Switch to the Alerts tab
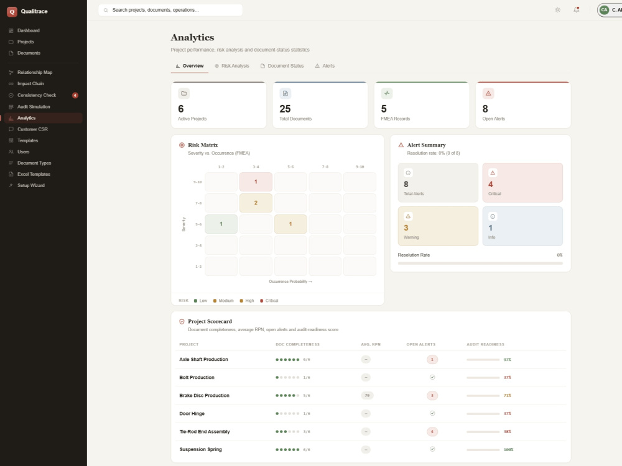Image resolution: width=622 pixels, height=466 pixels. pos(325,66)
